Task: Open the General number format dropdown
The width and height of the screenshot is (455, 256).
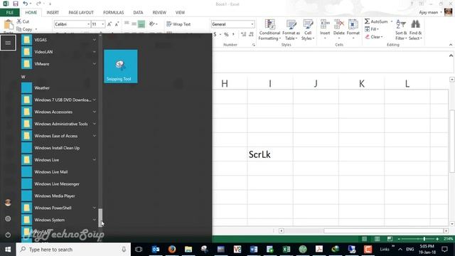Action: pos(252,24)
